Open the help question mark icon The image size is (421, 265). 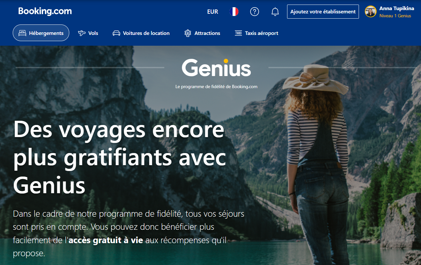click(x=254, y=12)
